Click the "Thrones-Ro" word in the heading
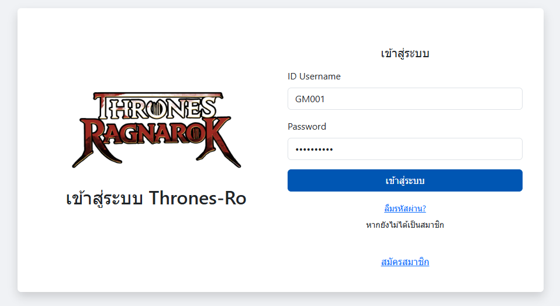This screenshot has height=306, width=560. point(198,199)
